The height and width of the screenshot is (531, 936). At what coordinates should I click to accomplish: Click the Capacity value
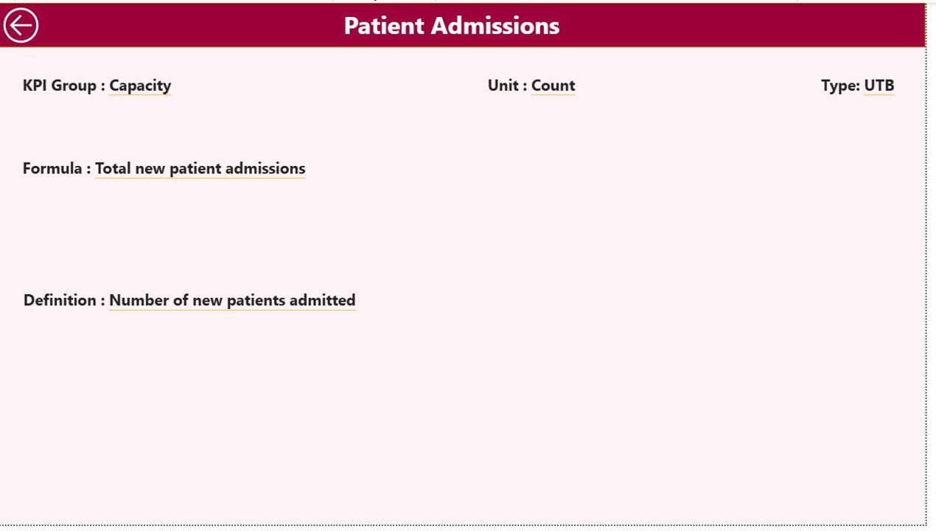[x=140, y=86]
